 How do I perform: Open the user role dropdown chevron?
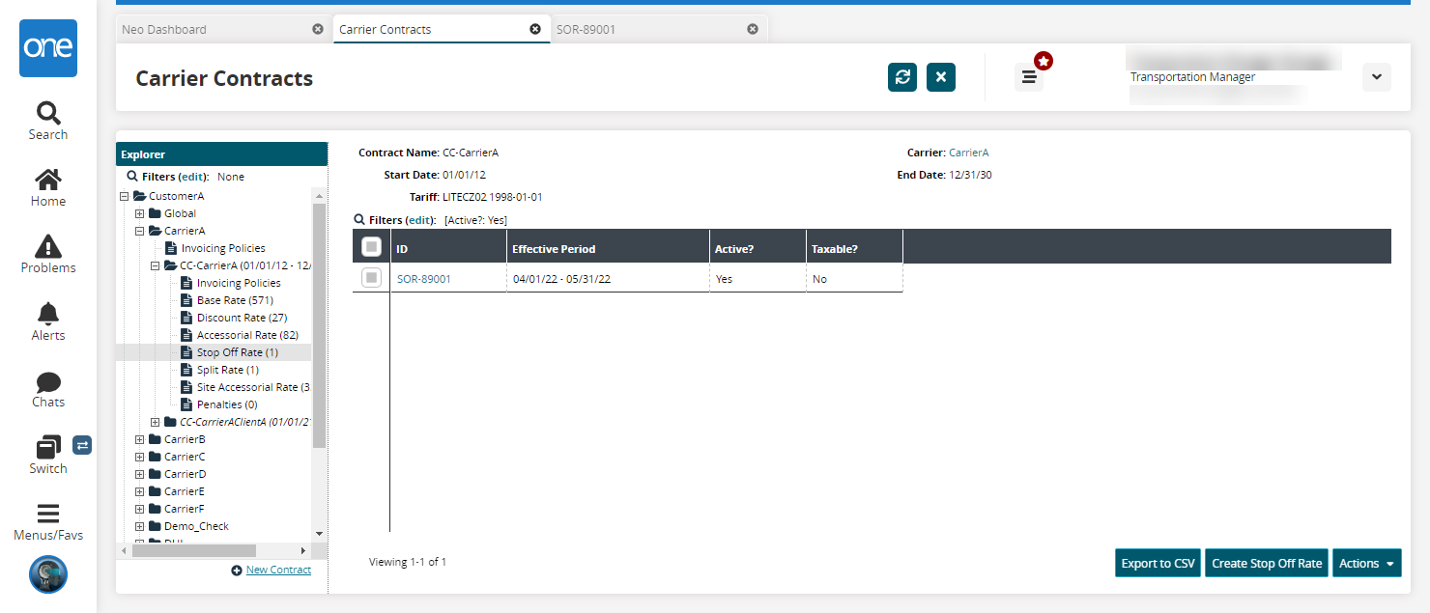1377,77
